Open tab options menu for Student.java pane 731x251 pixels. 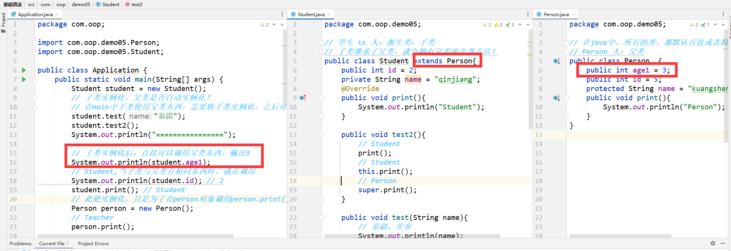point(528,14)
